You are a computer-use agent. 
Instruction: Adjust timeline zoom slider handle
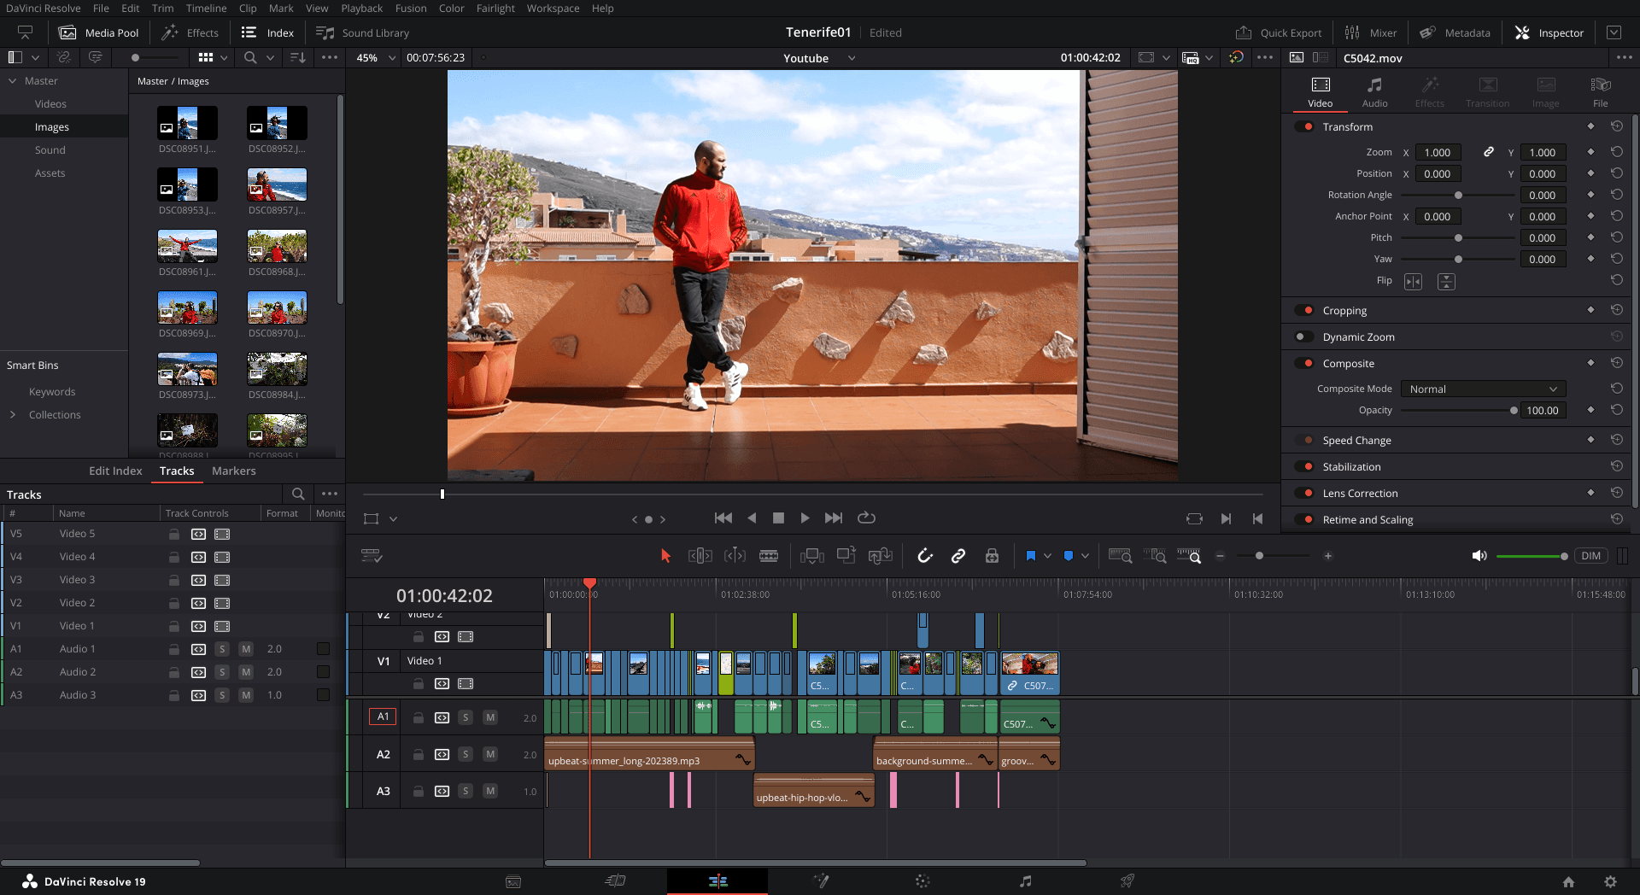pos(1259,556)
